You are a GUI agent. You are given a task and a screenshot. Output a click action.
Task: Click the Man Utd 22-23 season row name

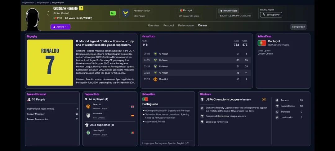click(163, 79)
